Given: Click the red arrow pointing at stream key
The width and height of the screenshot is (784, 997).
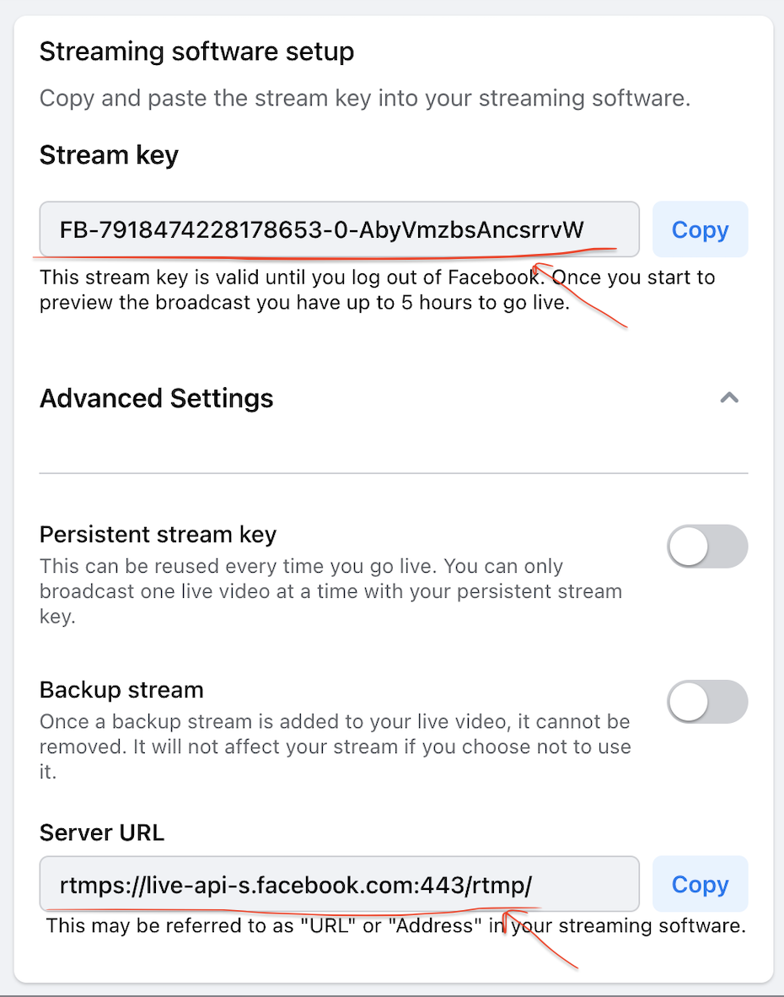Looking at the screenshot, I should point(579,296).
